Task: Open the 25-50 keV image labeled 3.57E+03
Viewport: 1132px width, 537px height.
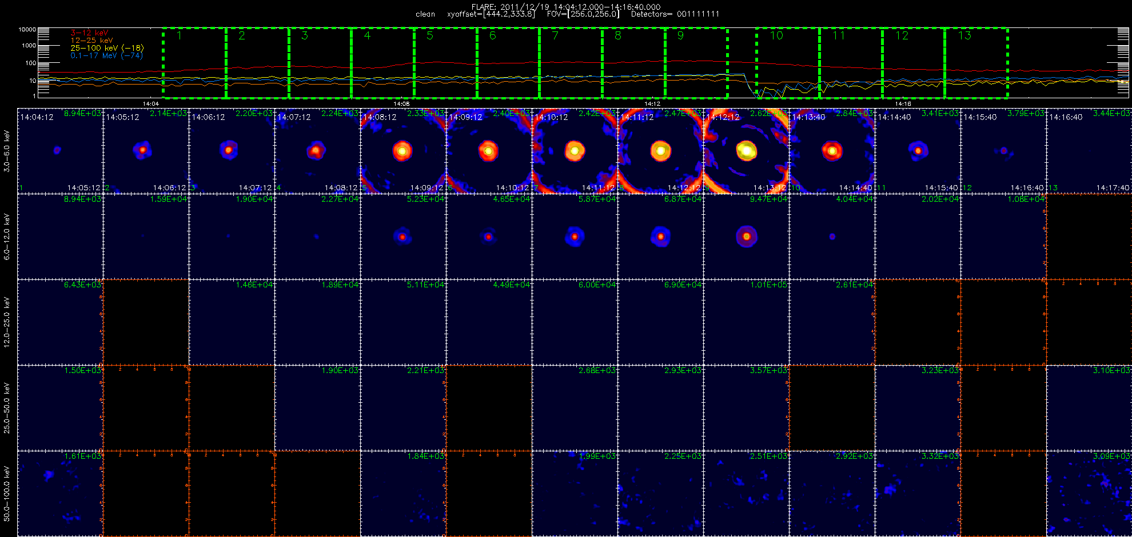Action: [746, 408]
